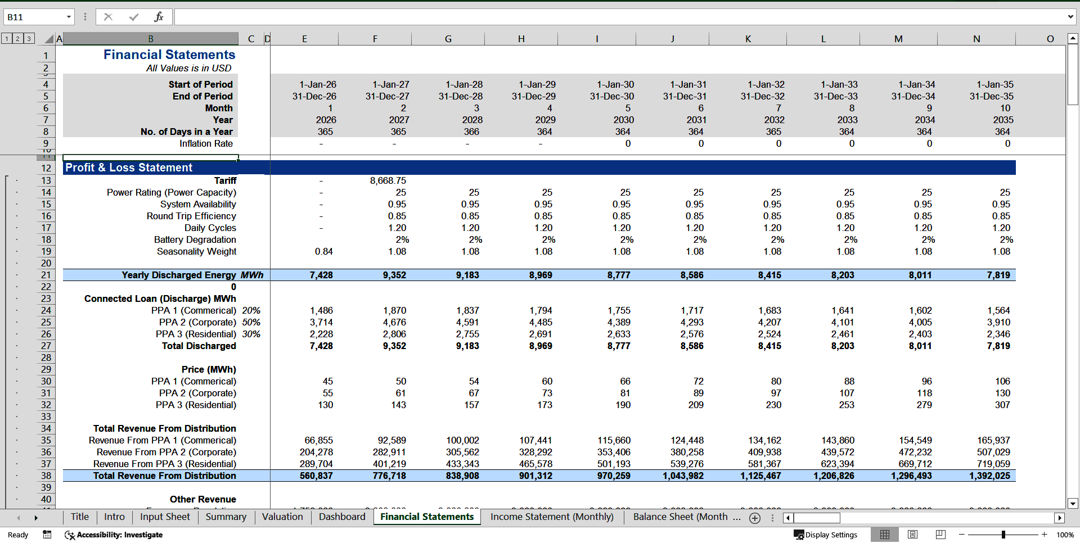The height and width of the screenshot is (543, 1080).
Task: Select PPA 1 (Commerical) 20% row label
Action: [x=151, y=310]
